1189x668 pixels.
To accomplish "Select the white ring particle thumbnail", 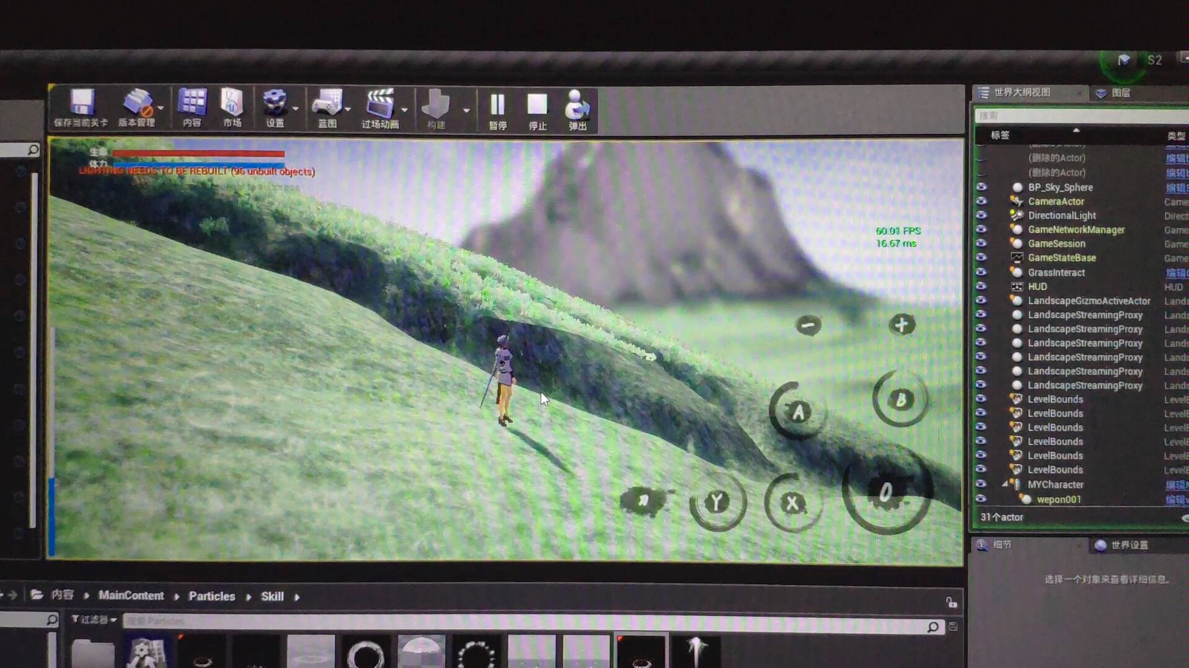I will (x=366, y=651).
